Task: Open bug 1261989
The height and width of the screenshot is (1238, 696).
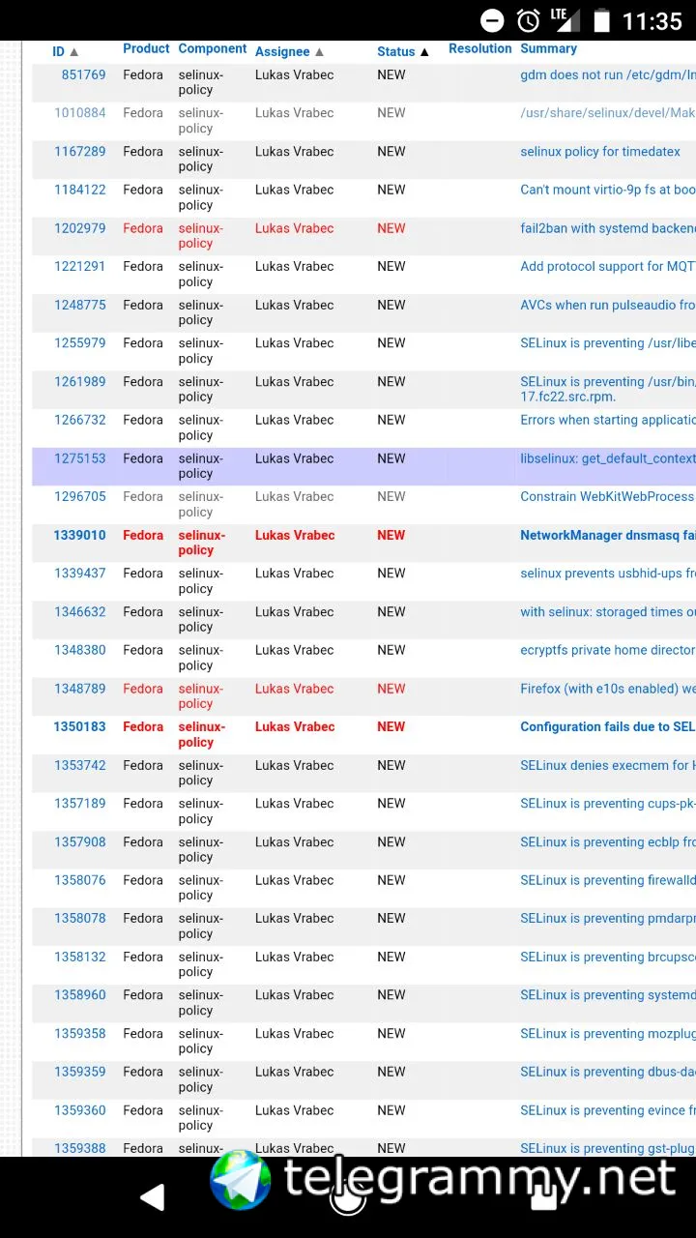Action: point(80,382)
